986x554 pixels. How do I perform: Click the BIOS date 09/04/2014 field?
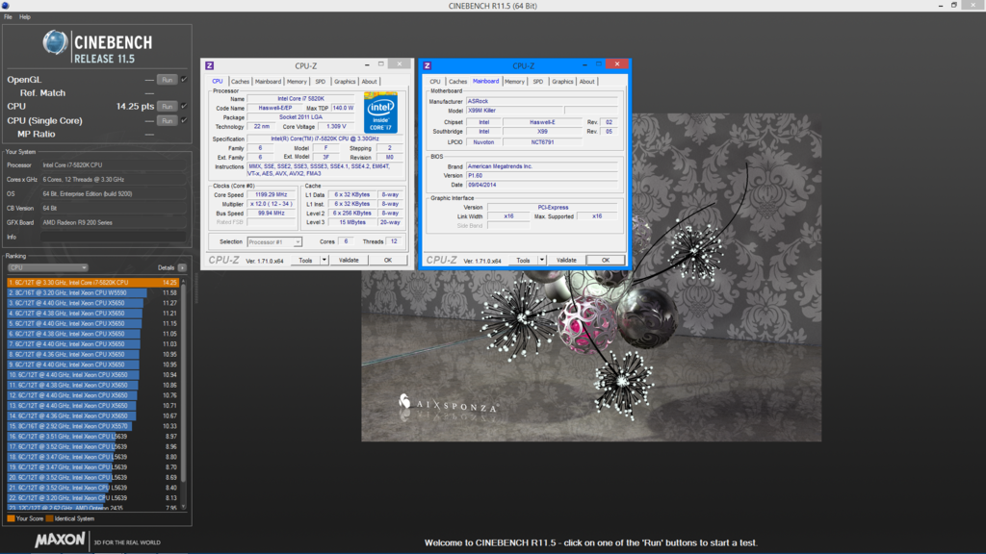point(541,186)
